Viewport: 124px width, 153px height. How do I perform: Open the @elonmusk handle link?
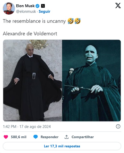[x=26, y=12]
